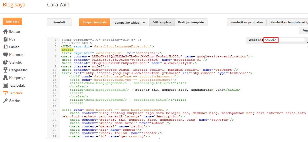Click the Blog saya link
The image size is (308, 142).
point(14,5)
